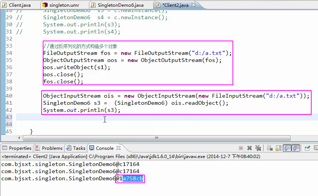Toggle show console when standard out changes

[287, 148]
